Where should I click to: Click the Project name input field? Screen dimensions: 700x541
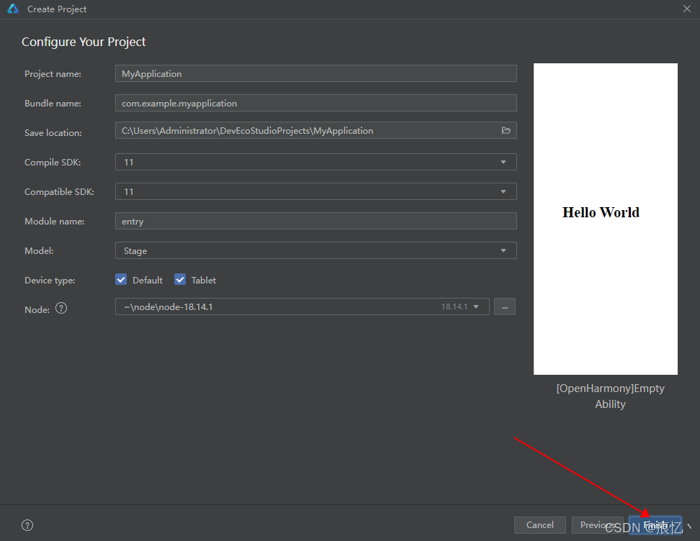315,73
